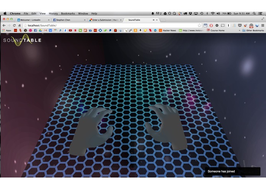Open the Bookmarks menu
Screen dimensions: 266x189
(68, 13)
